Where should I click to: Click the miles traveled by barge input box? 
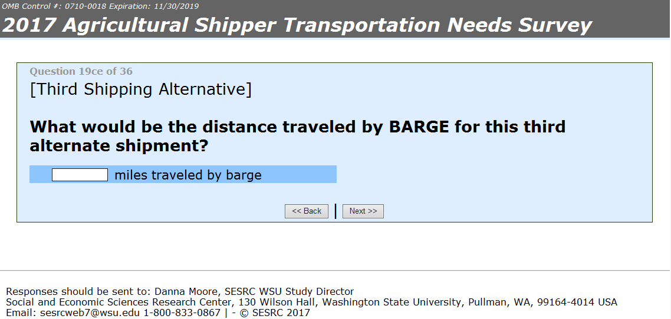coord(80,175)
